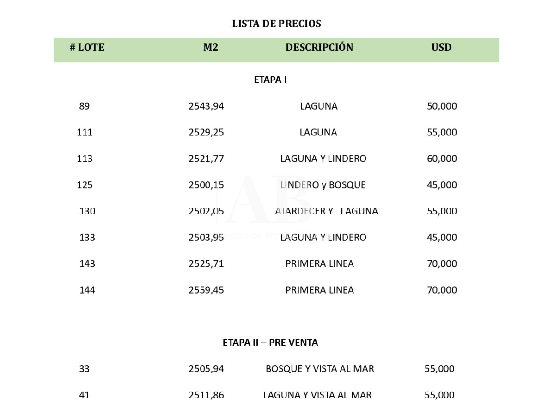Click area value 2511,86
The height and width of the screenshot is (416, 548).
(206, 396)
